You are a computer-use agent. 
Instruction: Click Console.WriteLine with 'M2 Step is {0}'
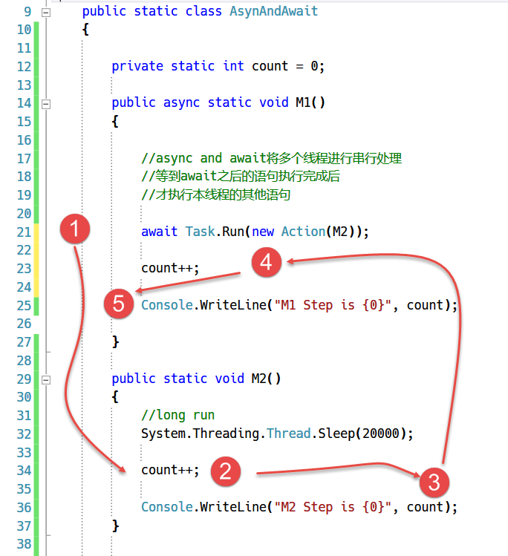pyautogui.click(x=299, y=507)
